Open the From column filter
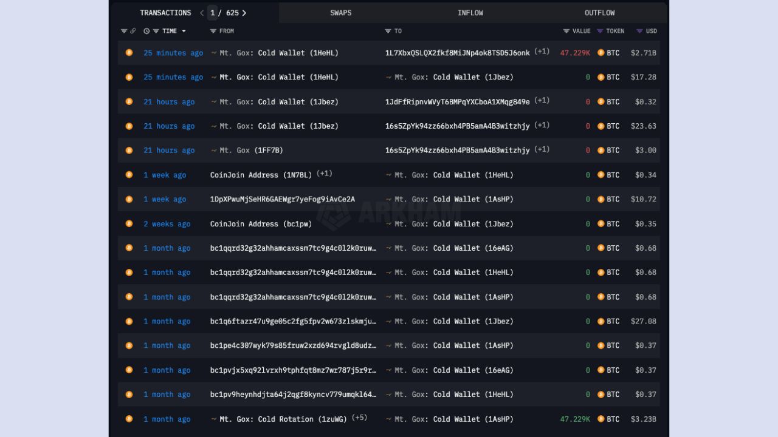This screenshot has height=437, width=778. click(213, 31)
